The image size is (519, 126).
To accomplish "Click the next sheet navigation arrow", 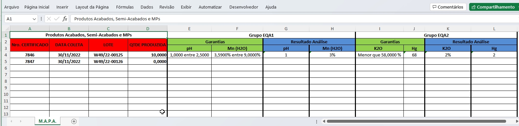I will coord(20,121).
